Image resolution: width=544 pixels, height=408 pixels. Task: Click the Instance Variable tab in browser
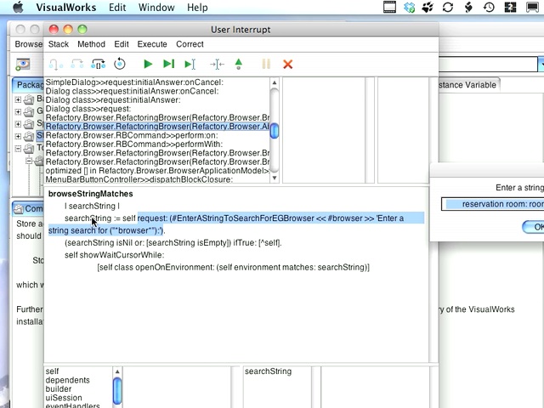click(467, 85)
